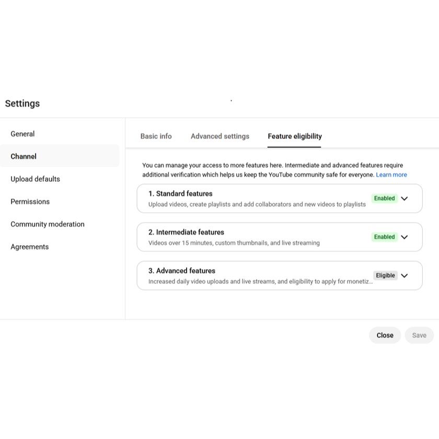Click the Eligible badge on Advanced features

click(385, 276)
